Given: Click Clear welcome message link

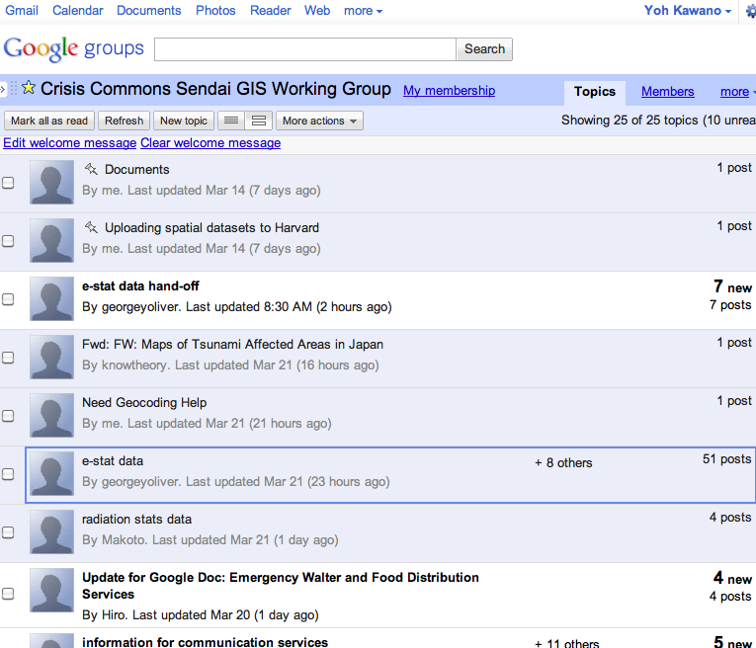Looking at the screenshot, I should (210, 143).
